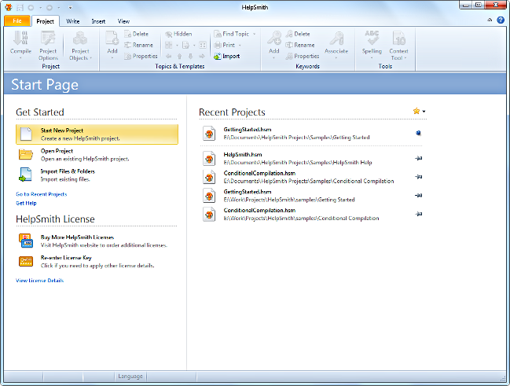Click Properties in the Topics & Templates group
Viewport: 510px width, 386px height.
click(x=141, y=56)
